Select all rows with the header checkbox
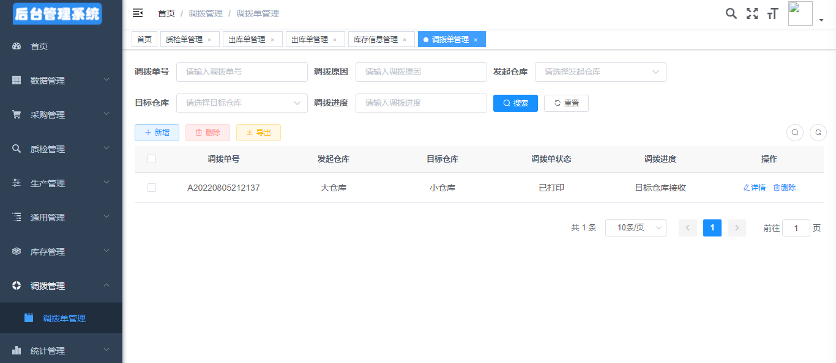The image size is (836, 363). pos(152,159)
